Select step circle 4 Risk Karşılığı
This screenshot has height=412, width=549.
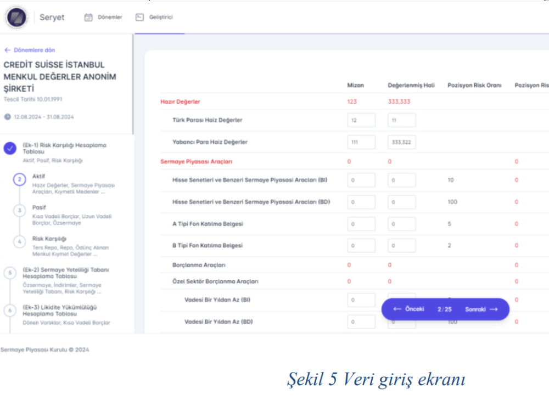tap(20, 242)
